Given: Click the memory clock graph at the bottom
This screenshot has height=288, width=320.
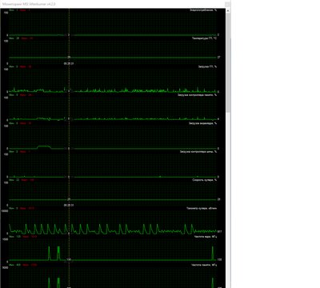Looking at the screenshot, I should coord(113,278).
